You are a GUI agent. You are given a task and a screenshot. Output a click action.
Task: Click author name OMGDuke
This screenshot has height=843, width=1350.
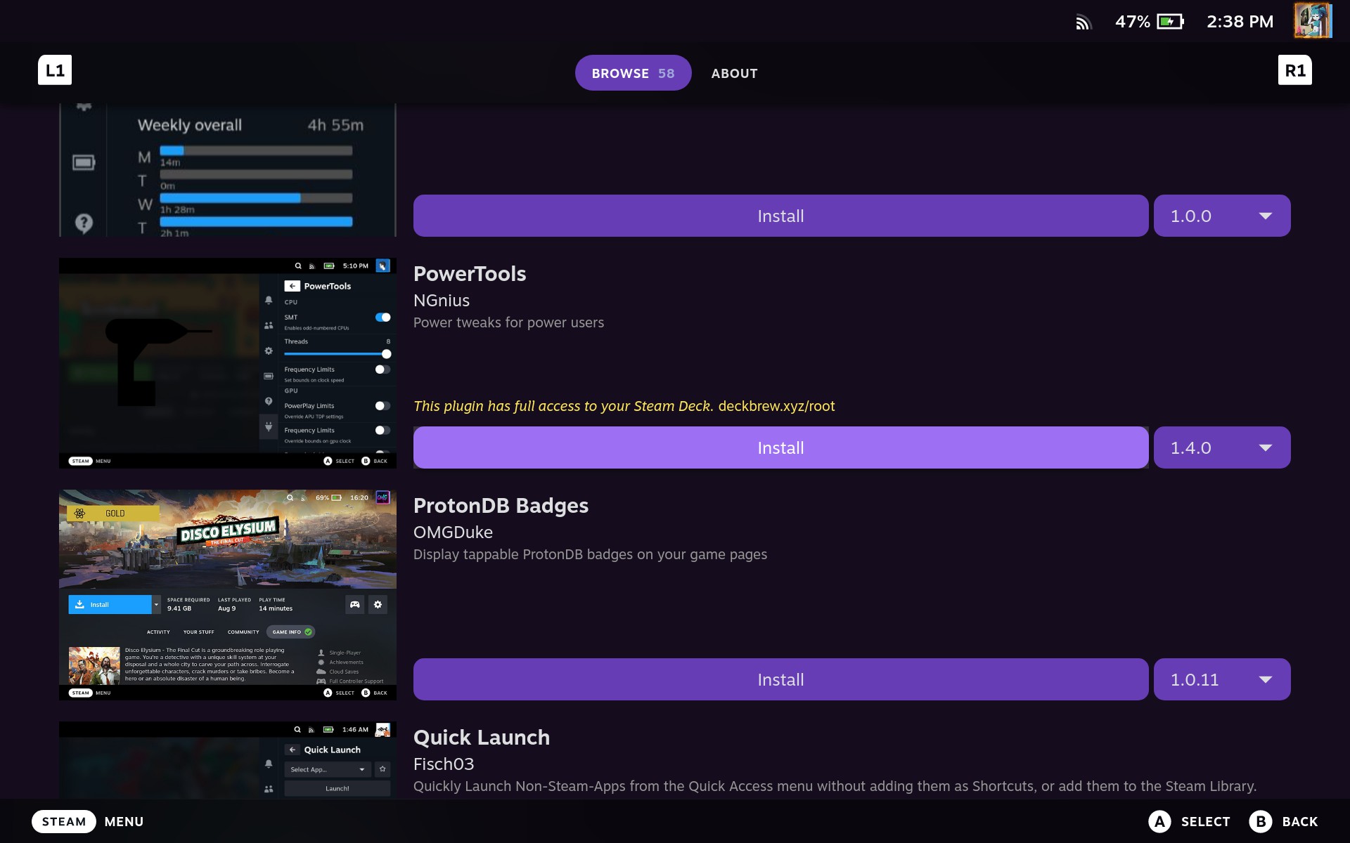point(453,532)
